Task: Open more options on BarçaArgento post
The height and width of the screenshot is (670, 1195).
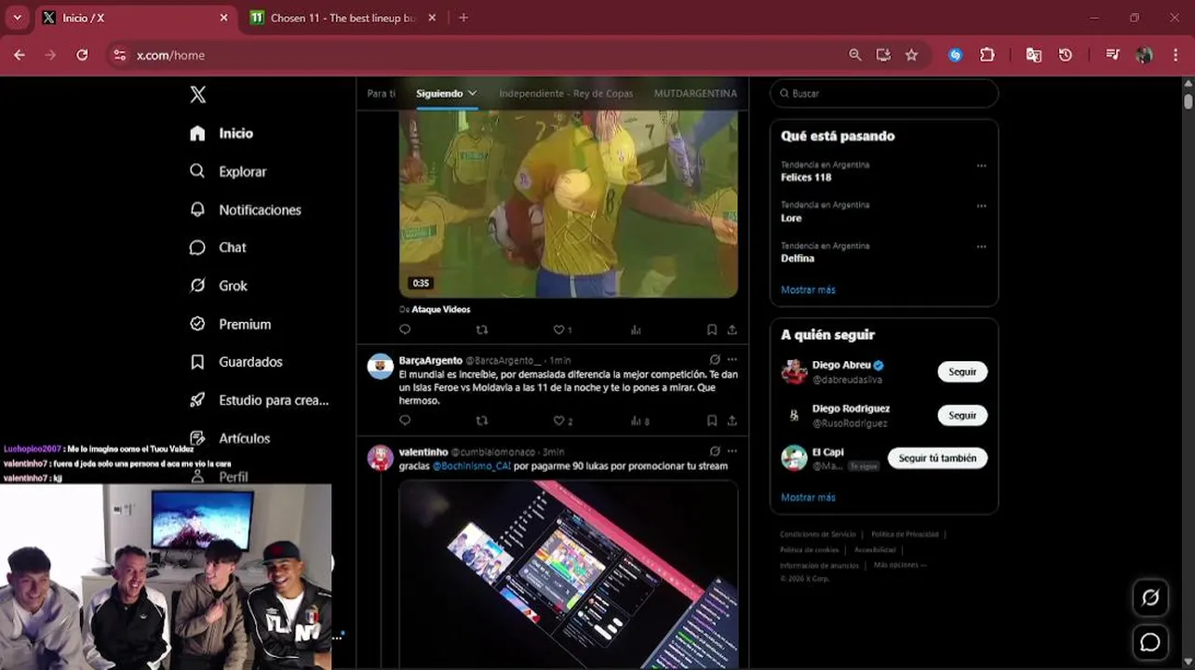Action: tap(732, 359)
